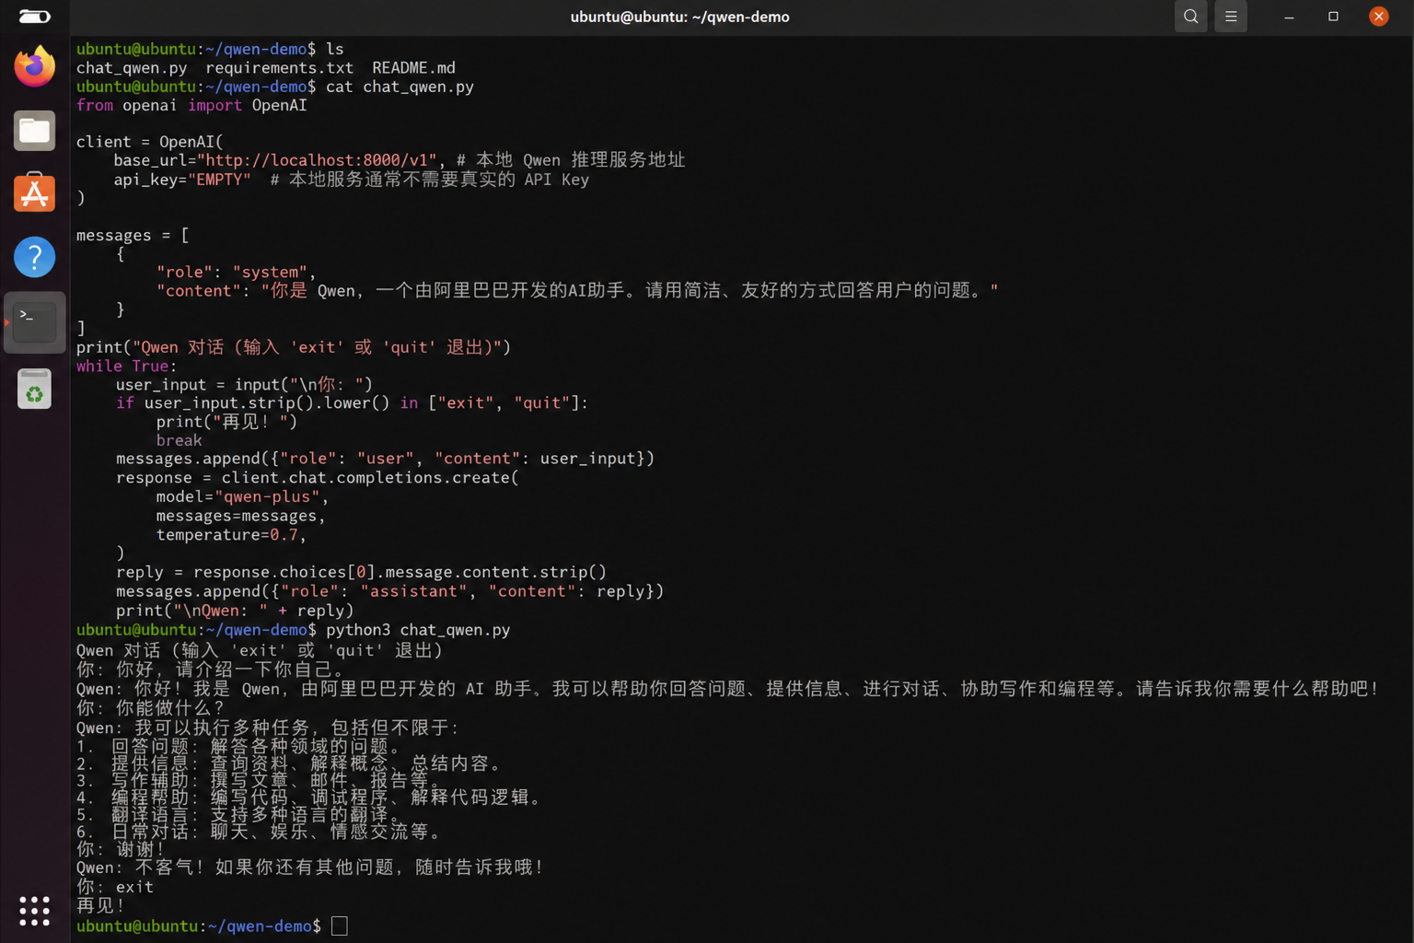Click the '你: exit' line
1414x943 pixels.
point(115,887)
